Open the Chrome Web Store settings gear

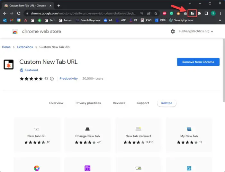coord(173,31)
